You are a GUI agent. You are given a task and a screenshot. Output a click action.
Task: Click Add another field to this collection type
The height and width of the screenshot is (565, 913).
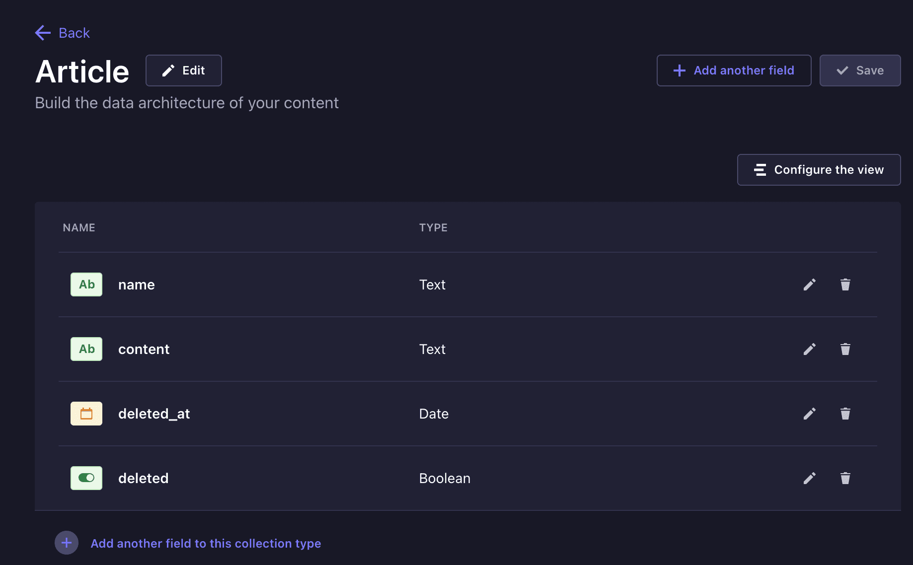point(206,544)
